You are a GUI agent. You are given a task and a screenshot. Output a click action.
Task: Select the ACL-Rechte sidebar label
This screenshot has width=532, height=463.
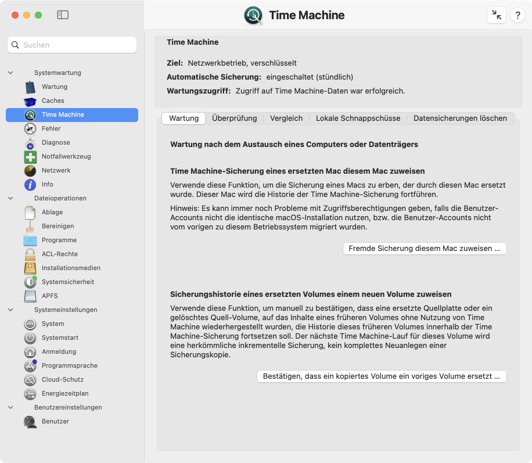(60, 254)
